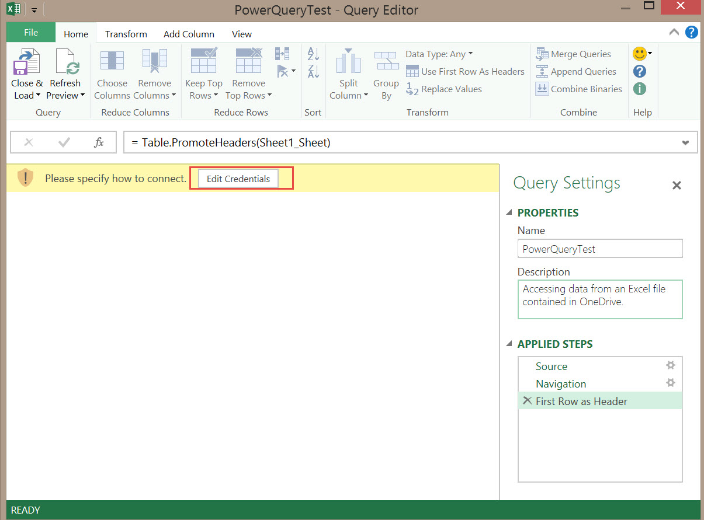704x520 pixels.
Task: Click the Edit Credentials button
Action: 238,179
